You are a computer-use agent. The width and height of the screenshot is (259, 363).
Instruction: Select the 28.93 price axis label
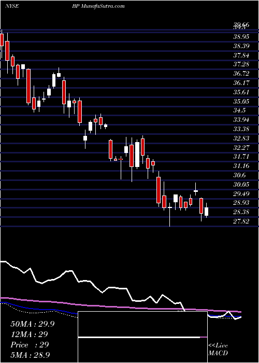point(241,203)
